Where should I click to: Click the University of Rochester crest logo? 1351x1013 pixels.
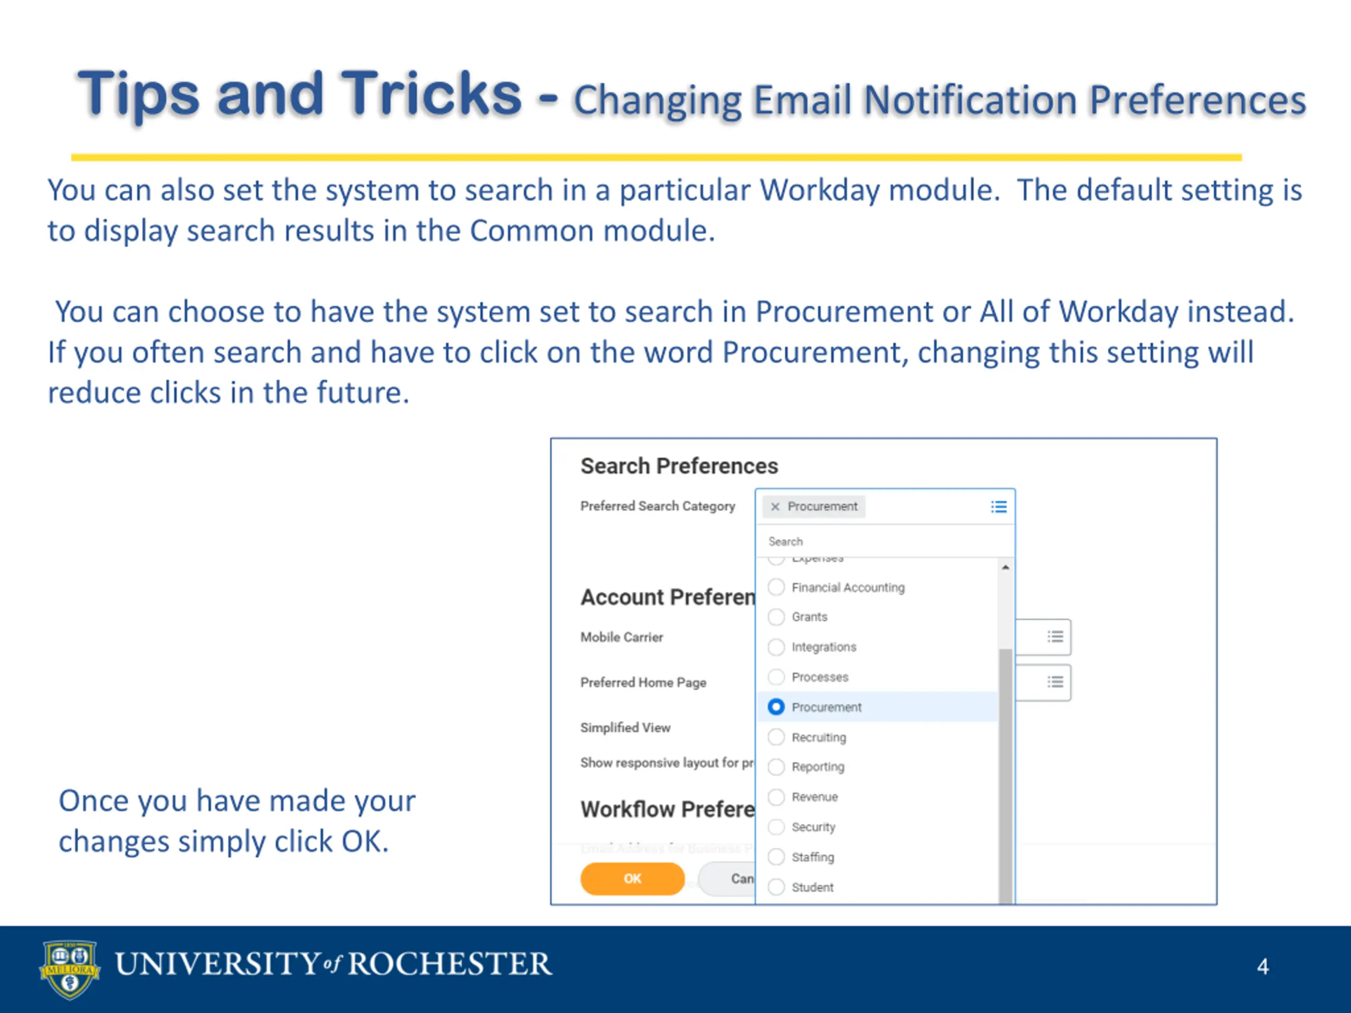tap(70, 969)
